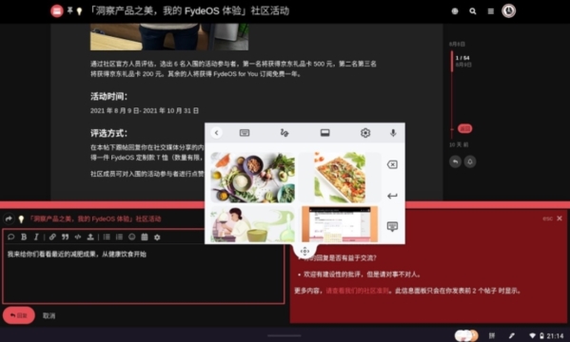
Task: Open the hamburger menu in header
Action: [x=491, y=11]
